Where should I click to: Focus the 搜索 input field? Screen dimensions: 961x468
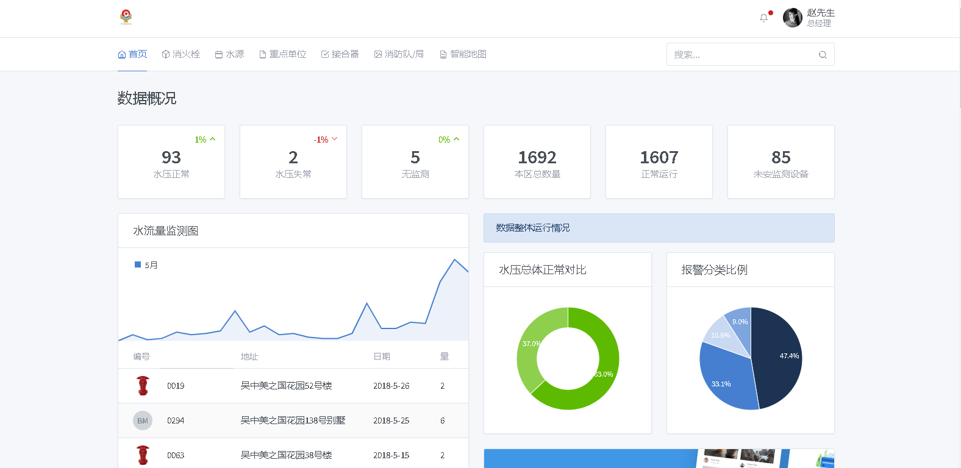[x=741, y=55]
